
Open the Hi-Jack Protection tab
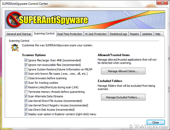(96, 34)
